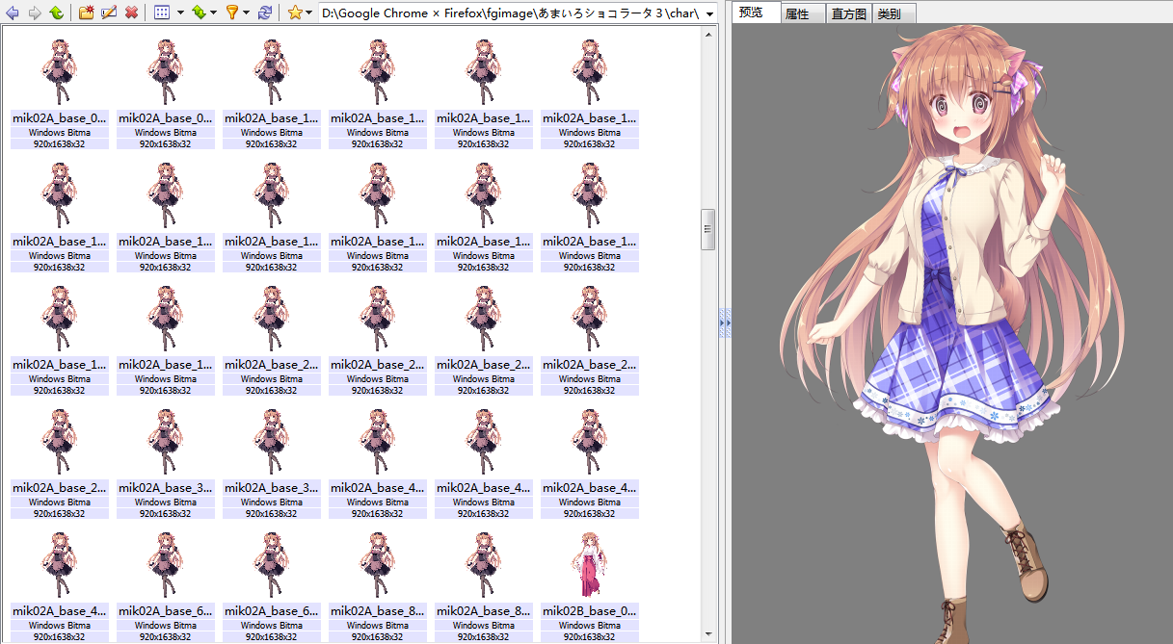The width and height of the screenshot is (1173, 644).
Task: Open the 类别 tab
Action: click(x=893, y=14)
